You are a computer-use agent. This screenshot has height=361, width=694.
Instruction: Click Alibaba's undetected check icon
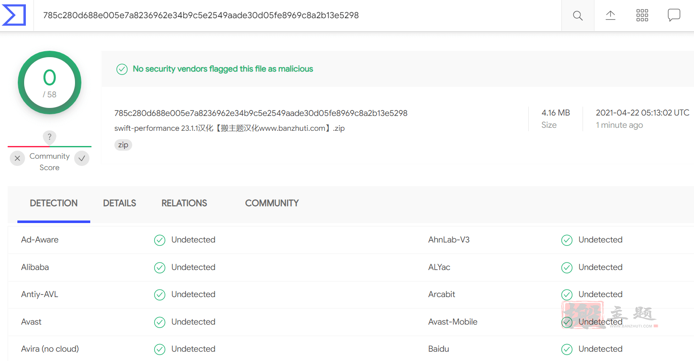(x=160, y=268)
